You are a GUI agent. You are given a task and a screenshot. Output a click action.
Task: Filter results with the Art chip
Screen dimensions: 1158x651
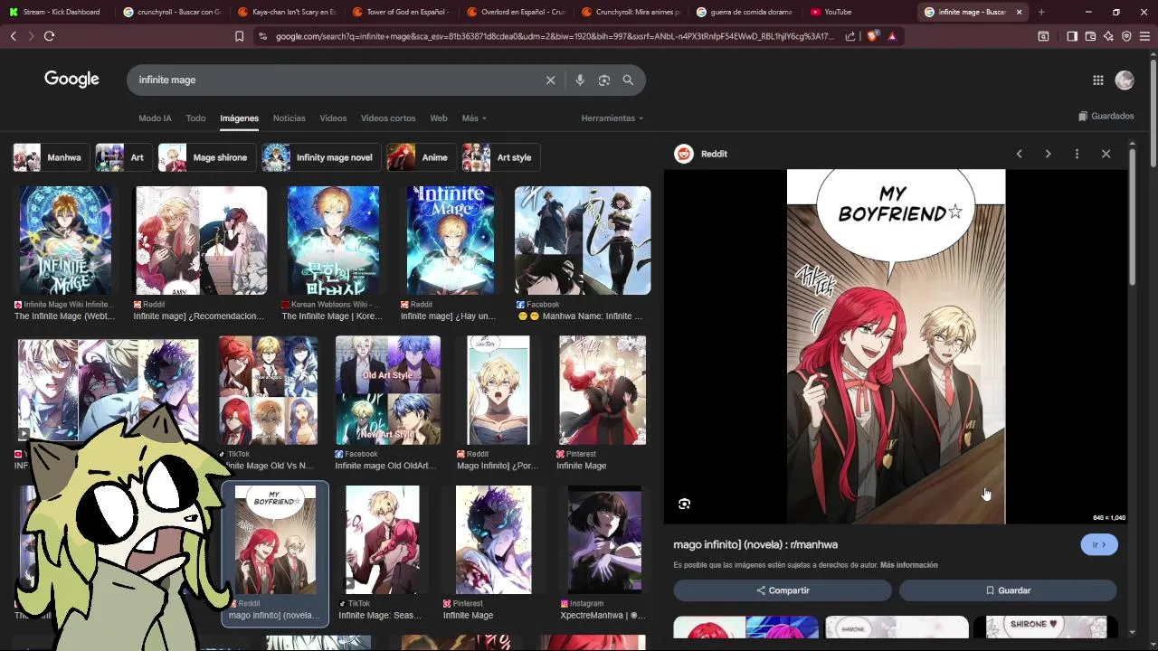click(123, 157)
